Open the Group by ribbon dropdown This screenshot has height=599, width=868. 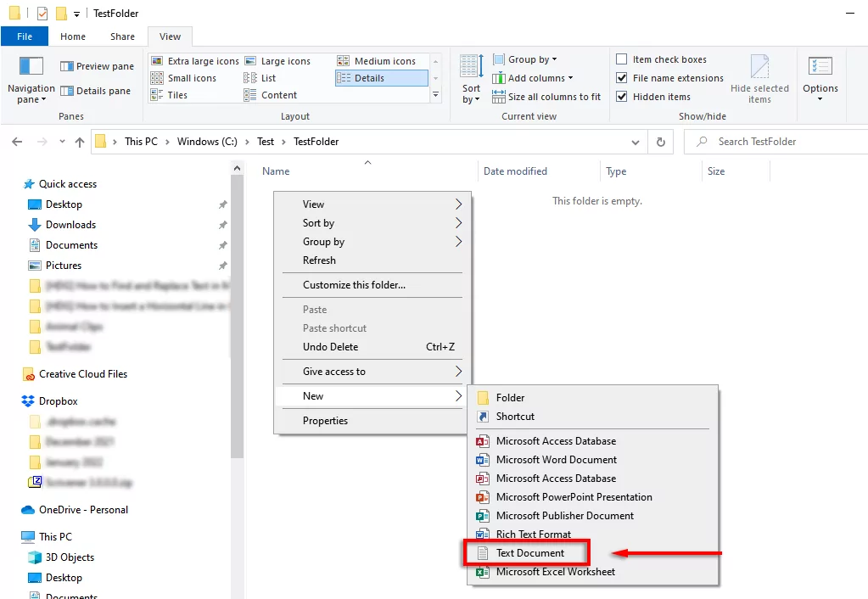[524, 59]
